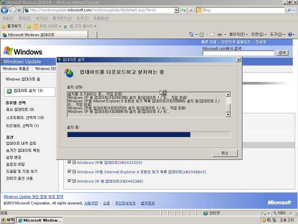Expand details for KB2632503 update
The width and height of the screenshot is (298, 224).
coord(74,162)
